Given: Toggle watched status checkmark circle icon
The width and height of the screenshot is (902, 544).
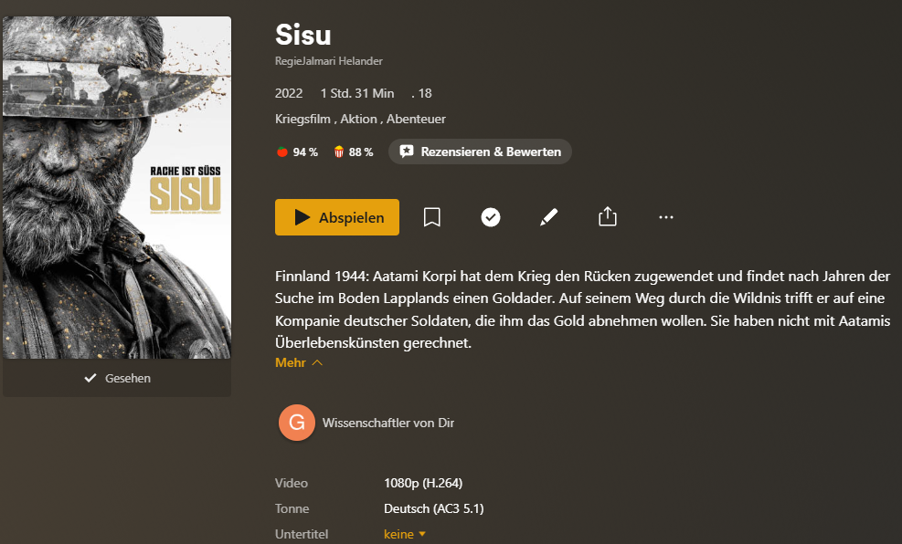Looking at the screenshot, I should [491, 217].
